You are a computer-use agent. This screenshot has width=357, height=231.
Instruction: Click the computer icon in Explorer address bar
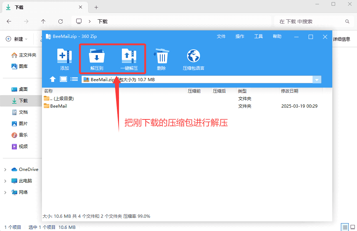(79, 21)
